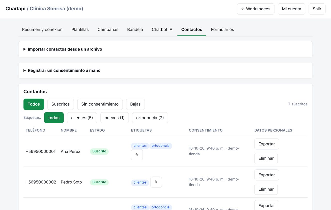The height and width of the screenshot is (210, 331).
Task: Click the Charlapi brand name
Action: click(16, 9)
